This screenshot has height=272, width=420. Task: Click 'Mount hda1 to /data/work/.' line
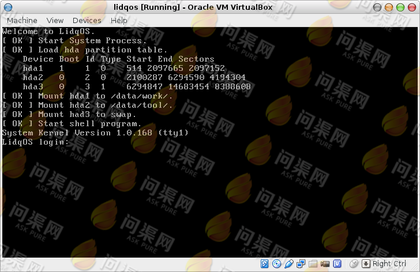point(87,96)
